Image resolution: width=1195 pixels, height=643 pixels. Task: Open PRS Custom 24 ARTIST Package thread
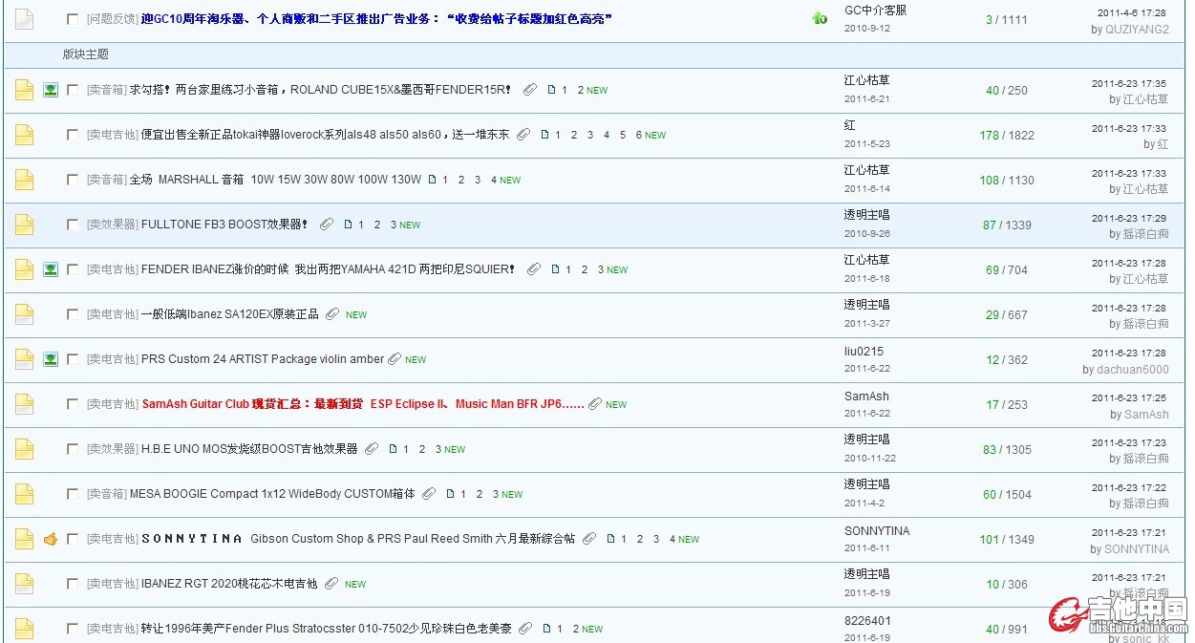263,359
